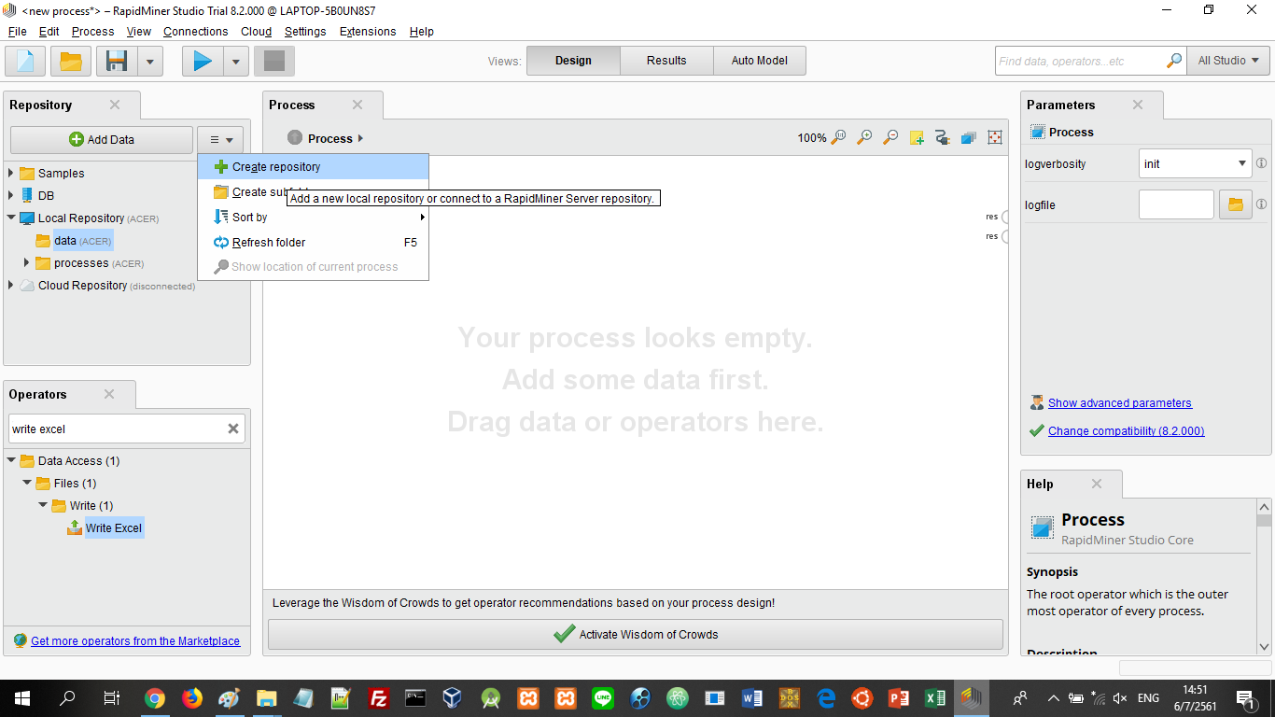Click the save process floppy icon
Image resolution: width=1275 pixels, height=717 pixels.
pyautogui.click(x=117, y=62)
